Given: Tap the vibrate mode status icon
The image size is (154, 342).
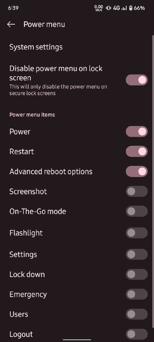Looking at the screenshot, I should tap(108, 8).
